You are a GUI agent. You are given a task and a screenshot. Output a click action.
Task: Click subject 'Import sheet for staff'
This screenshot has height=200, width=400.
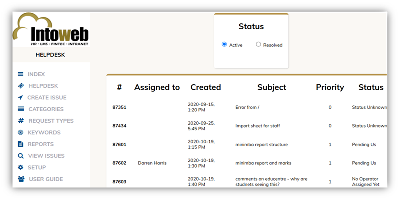pos(257,126)
